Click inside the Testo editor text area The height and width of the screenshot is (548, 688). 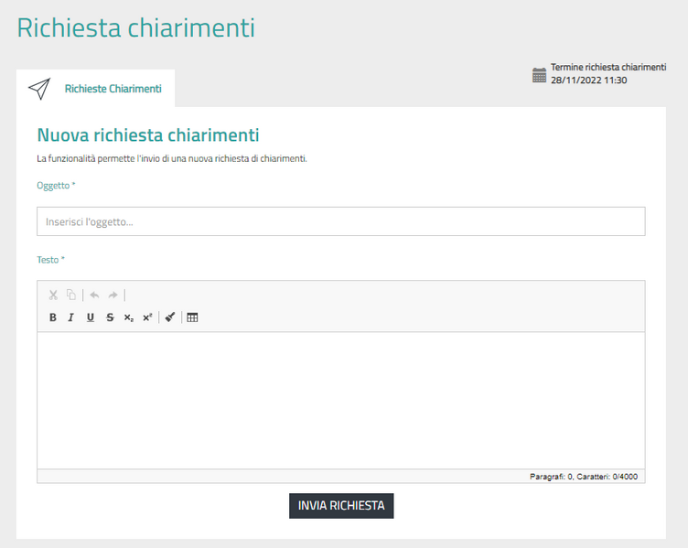coord(340,400)
